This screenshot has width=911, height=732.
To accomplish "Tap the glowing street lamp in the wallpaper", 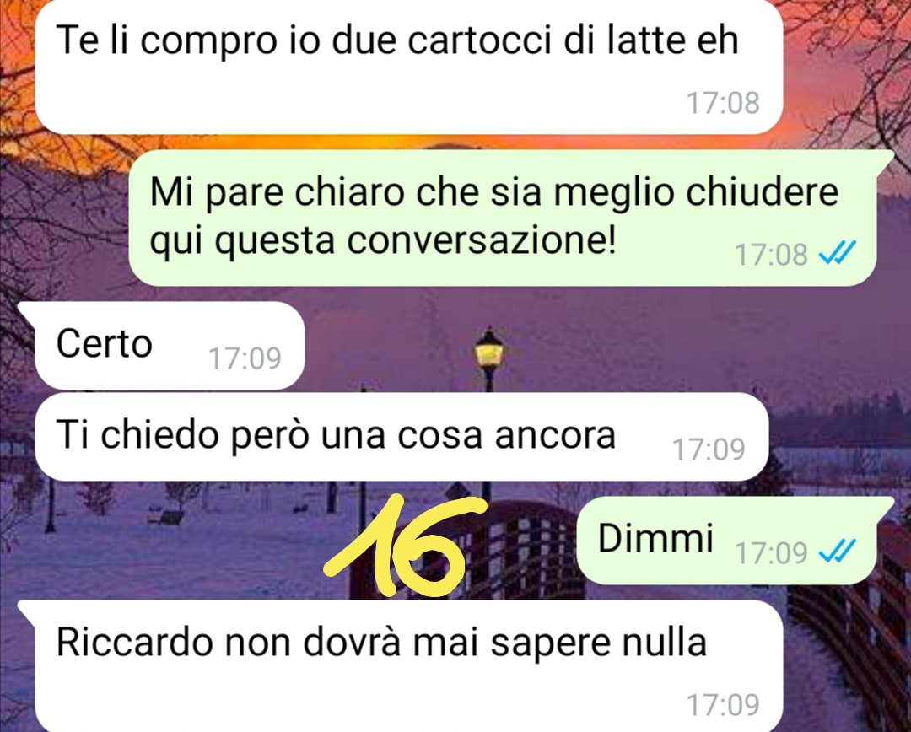I will [x=489, y=350].
